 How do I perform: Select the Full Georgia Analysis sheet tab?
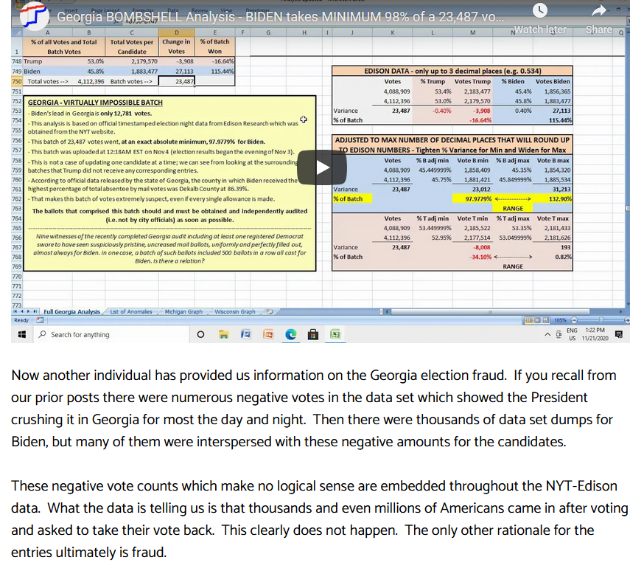click(x=71, y=312)
